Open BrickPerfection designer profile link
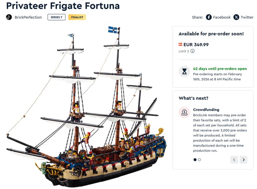The height and width of the screenshot is (189, 257). tap(28, 17)
